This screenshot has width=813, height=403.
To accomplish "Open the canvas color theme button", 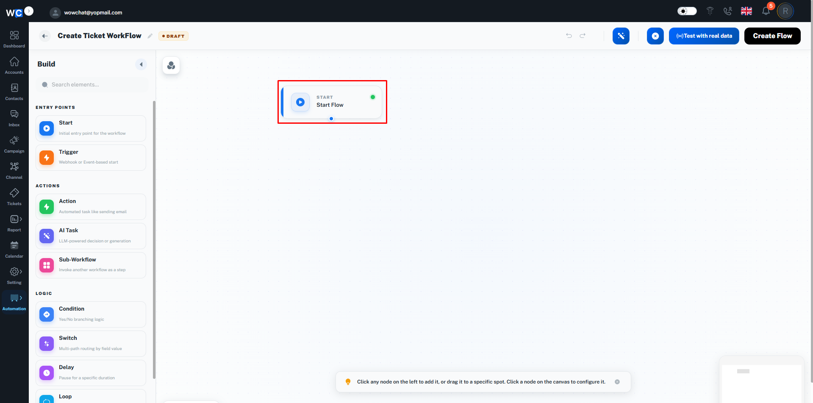I will pyautogui.click(x=171, y=65).
